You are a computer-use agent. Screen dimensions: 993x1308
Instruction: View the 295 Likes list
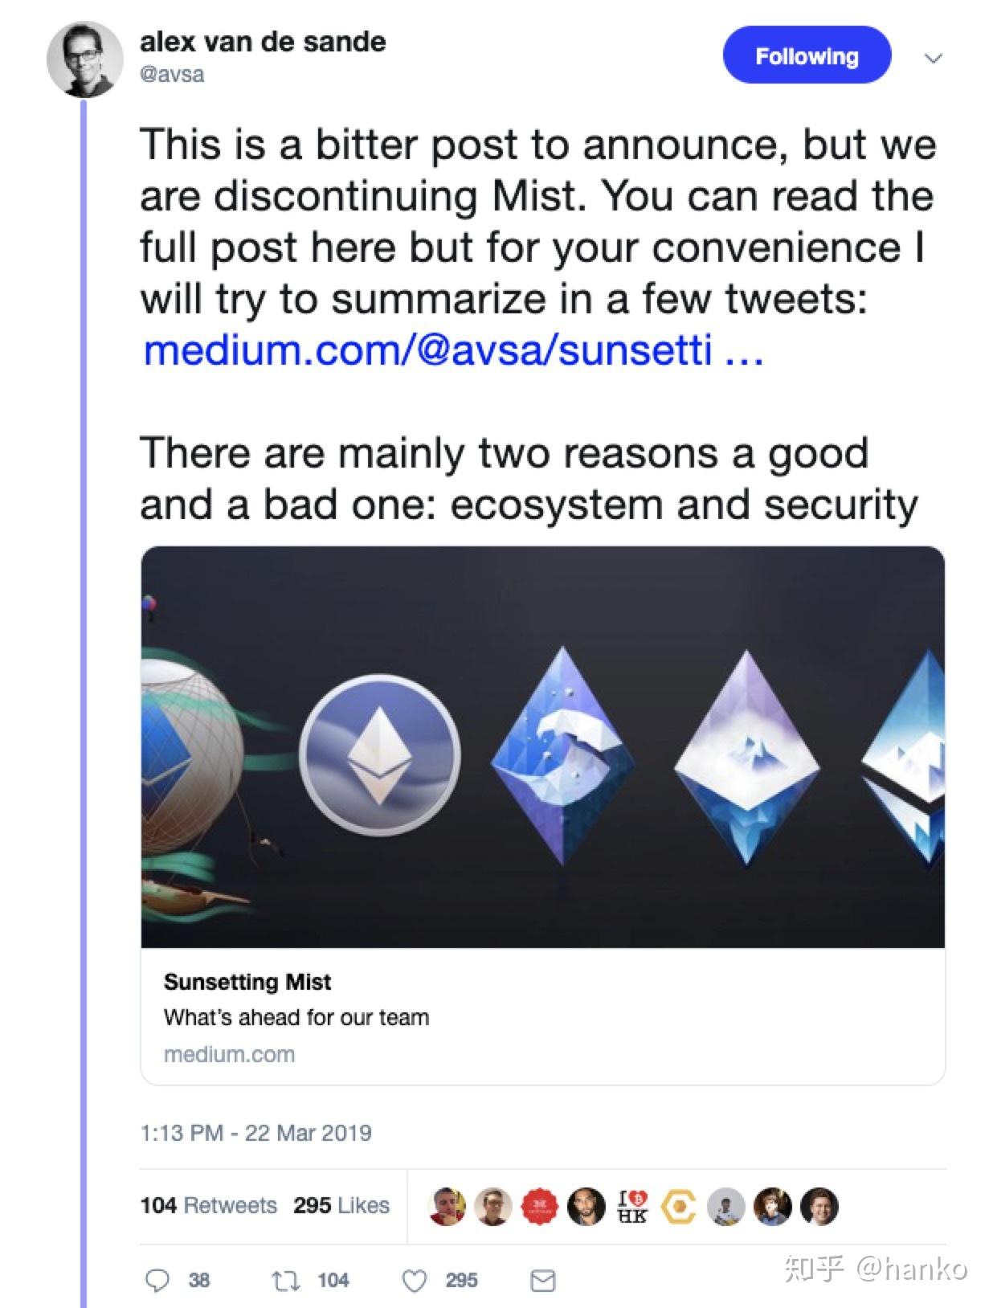pyautogui.click(x=341, y=1205)
